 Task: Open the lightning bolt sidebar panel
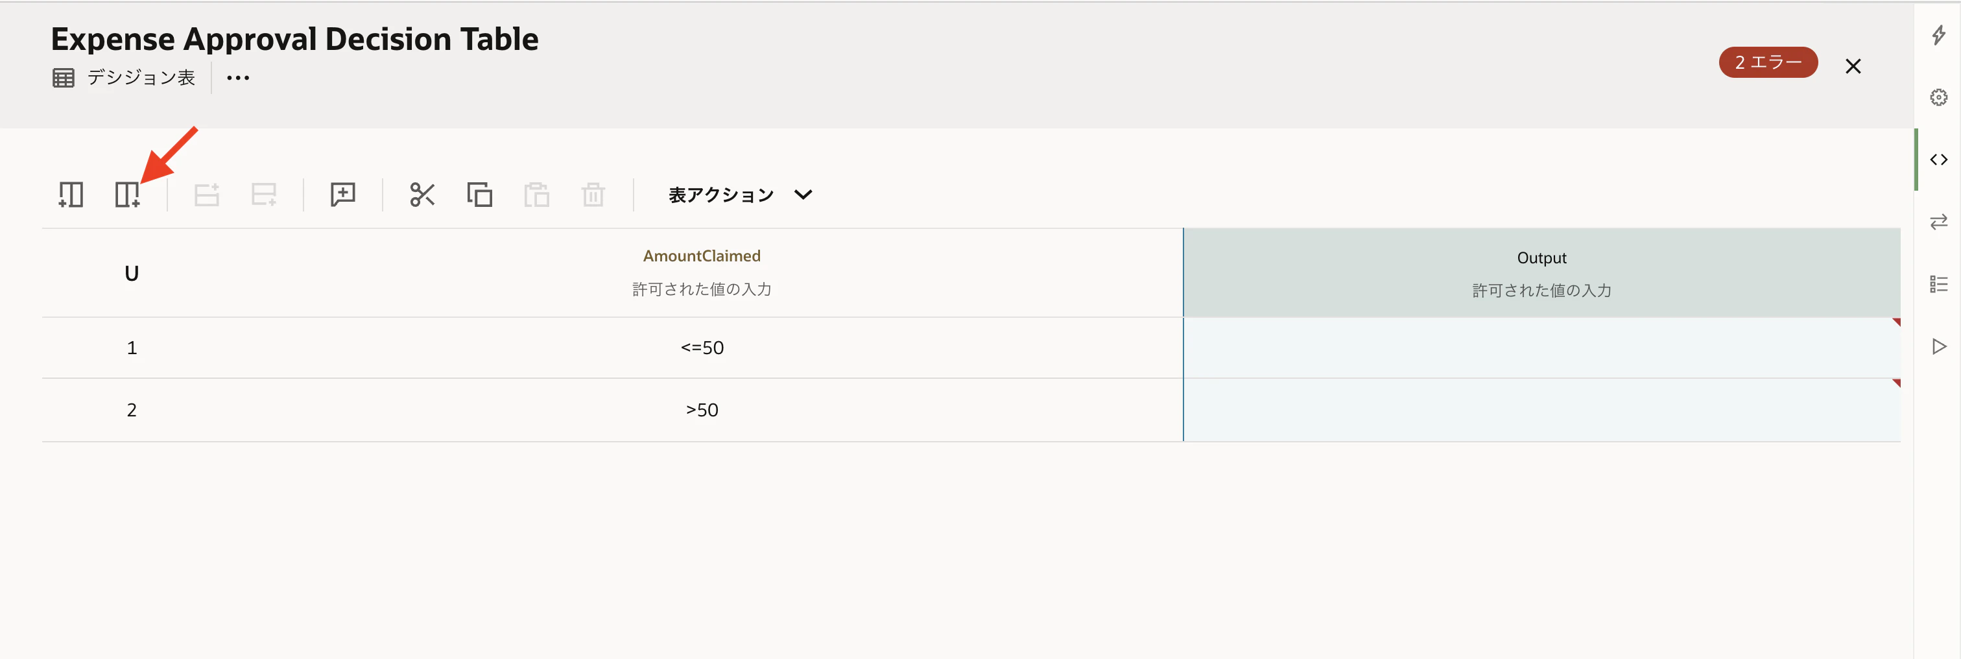1938,35
